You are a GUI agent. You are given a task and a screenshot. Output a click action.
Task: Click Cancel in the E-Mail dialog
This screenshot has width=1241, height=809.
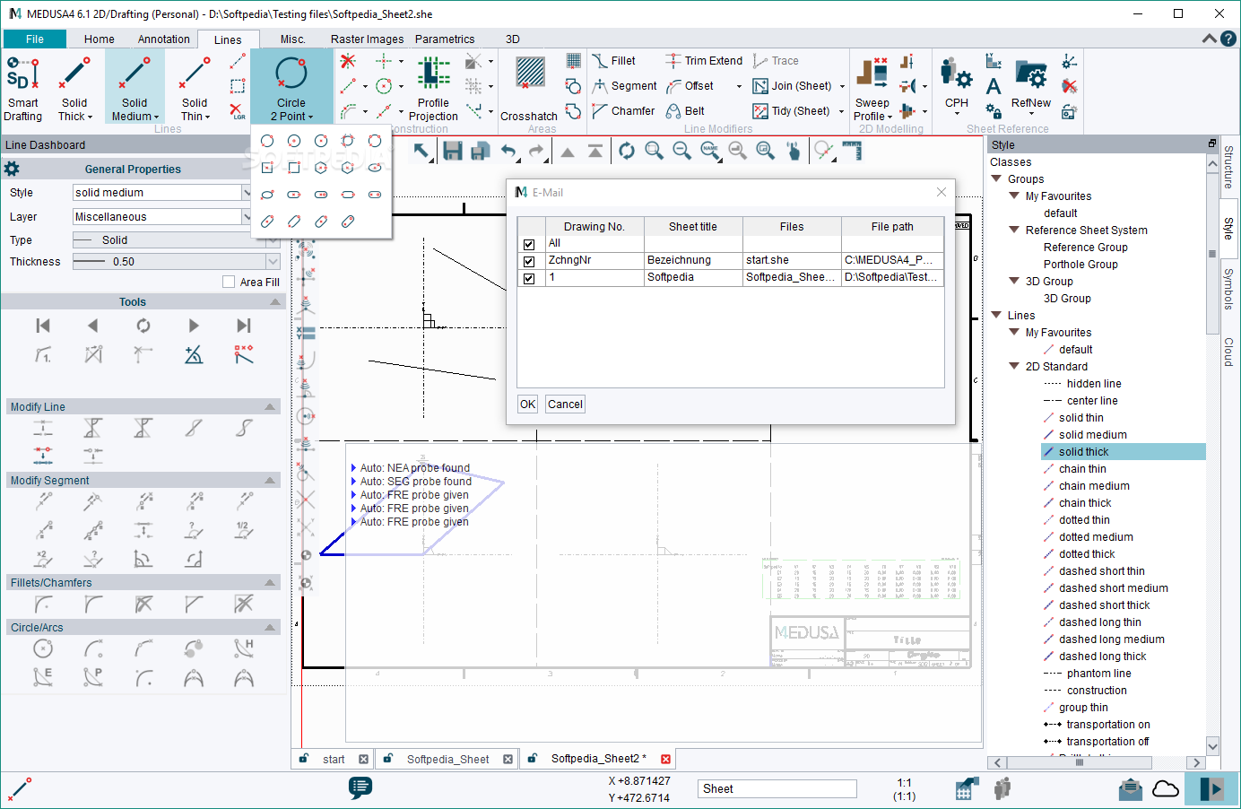coord(565,404)
